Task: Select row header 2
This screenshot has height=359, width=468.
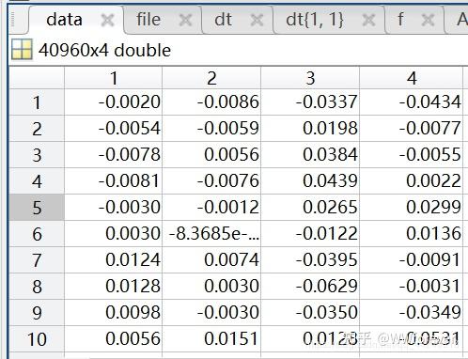Action: [37, 129]
